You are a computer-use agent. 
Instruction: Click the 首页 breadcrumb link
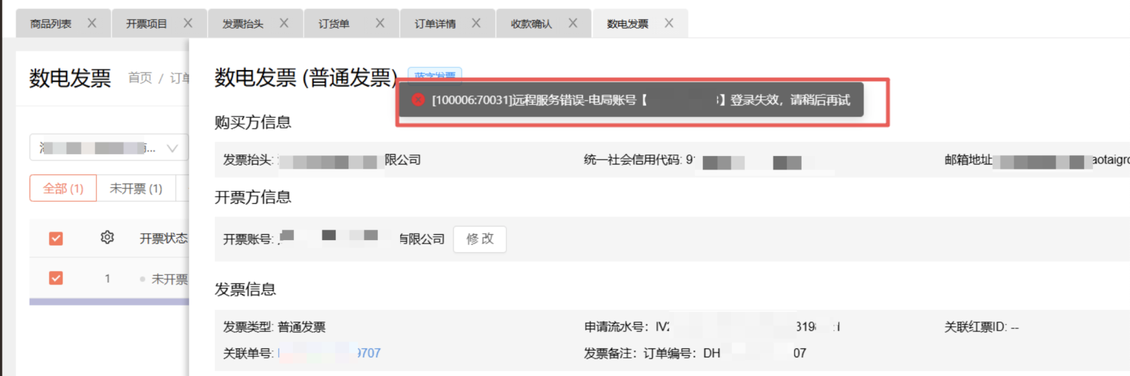tap(140, 78)
